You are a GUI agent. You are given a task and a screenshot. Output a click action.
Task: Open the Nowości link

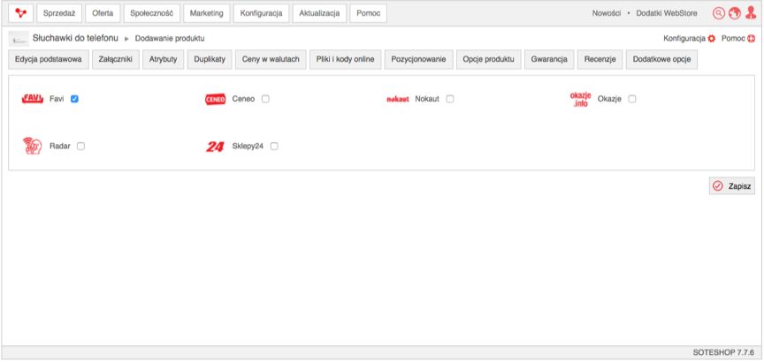coord(606,13)
